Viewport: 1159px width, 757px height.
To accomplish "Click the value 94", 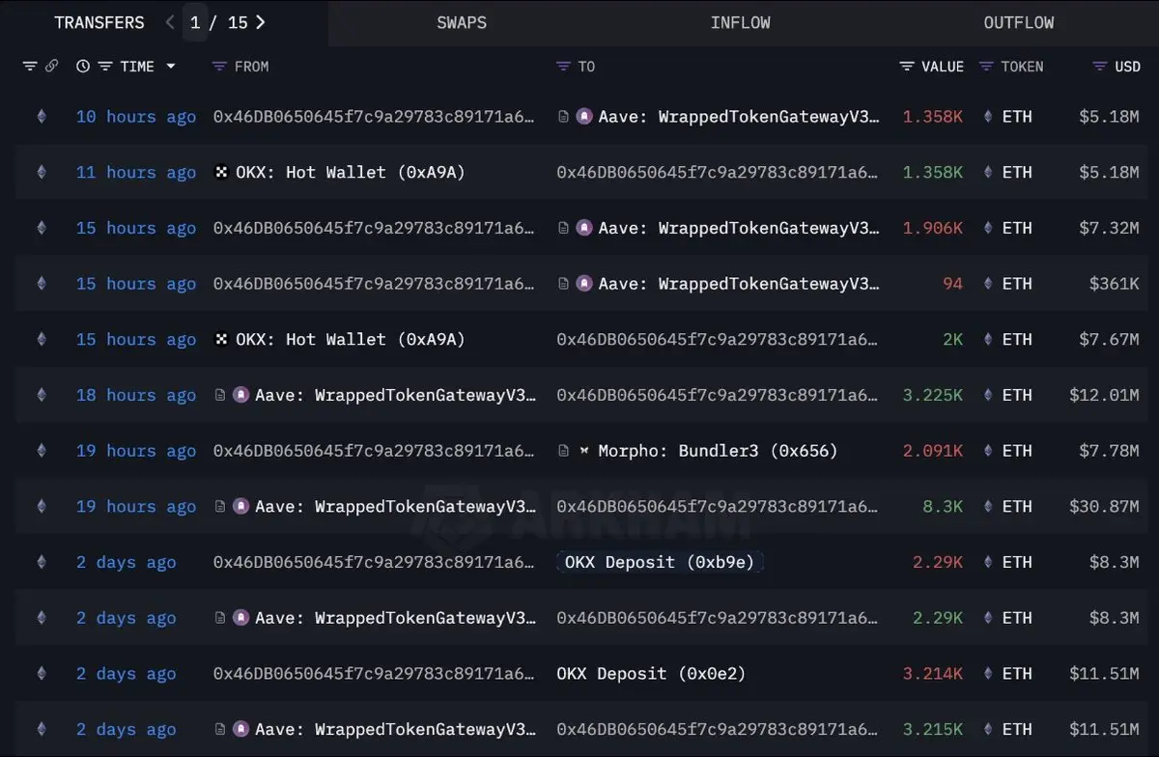I will click(x=953, y=284).
